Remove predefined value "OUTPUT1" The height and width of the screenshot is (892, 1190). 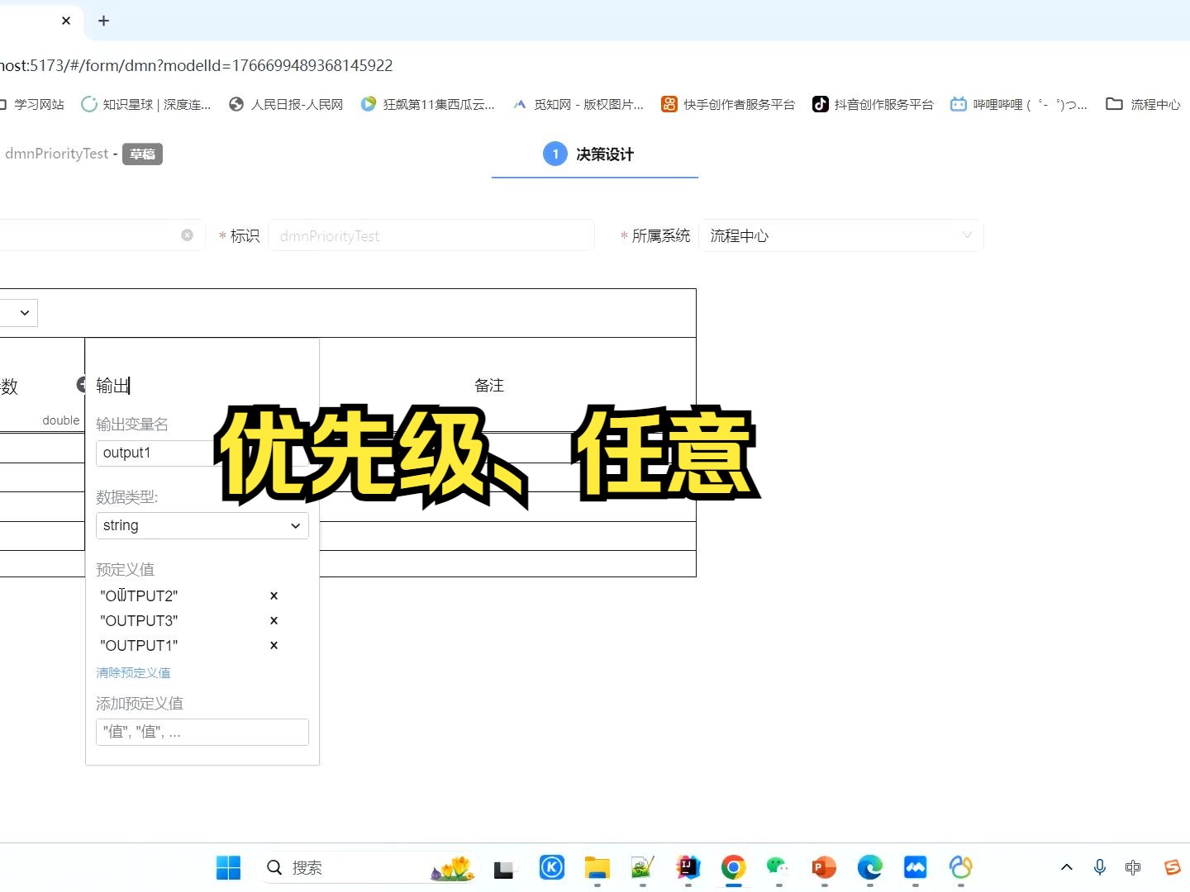pos(274,645)
